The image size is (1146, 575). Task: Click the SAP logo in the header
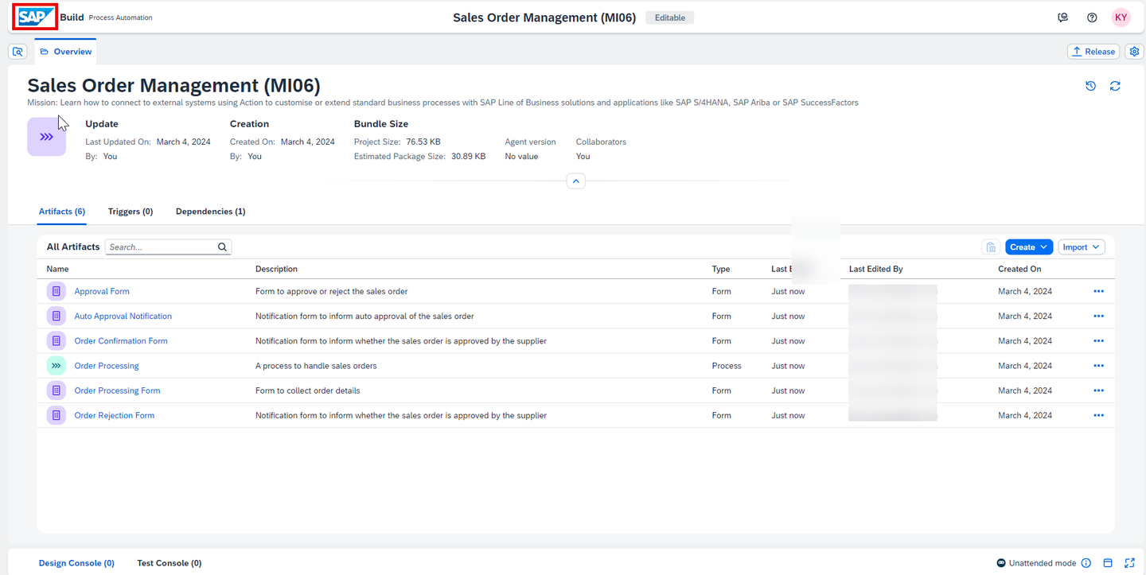35,17
